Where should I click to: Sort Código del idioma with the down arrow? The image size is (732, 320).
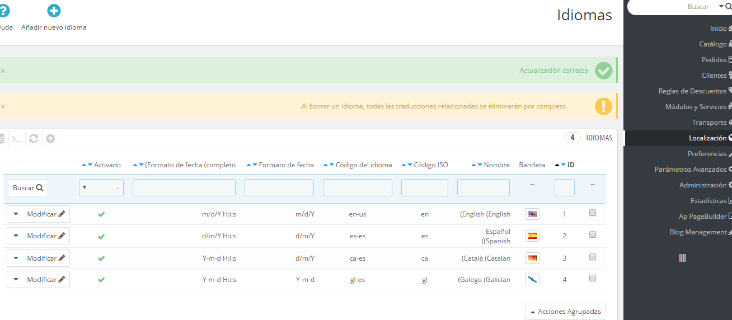pos(331,165)
